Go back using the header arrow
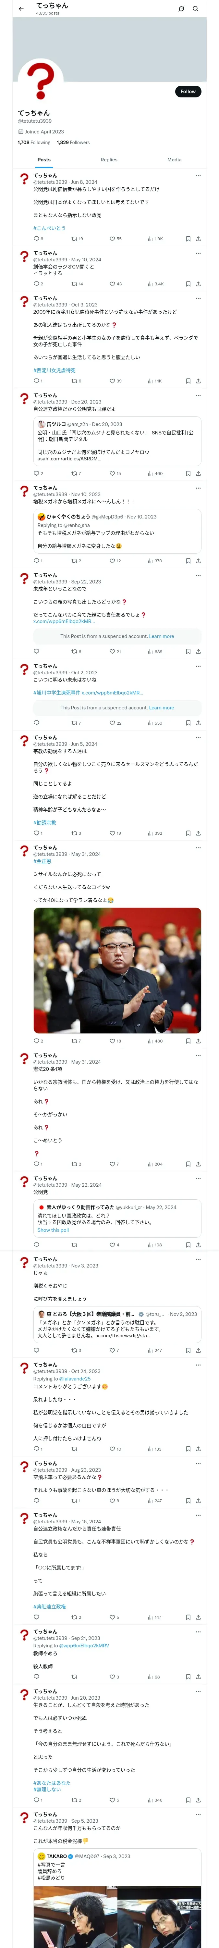This screenshot has width=219, height=1948. pos(21,9)
